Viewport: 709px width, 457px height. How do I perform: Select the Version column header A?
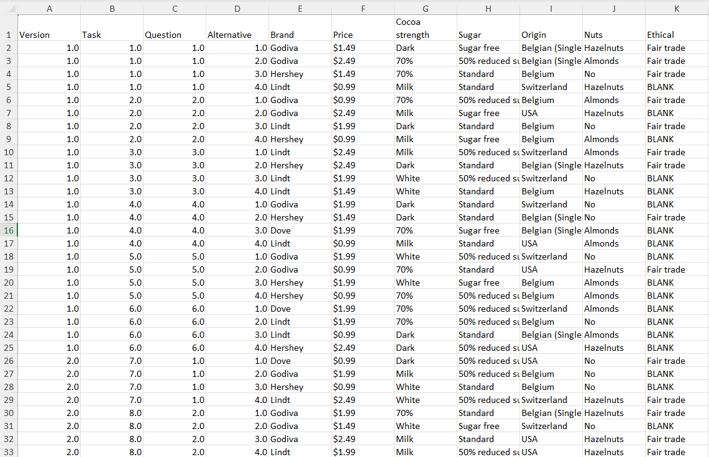click(x=49, y=8)
